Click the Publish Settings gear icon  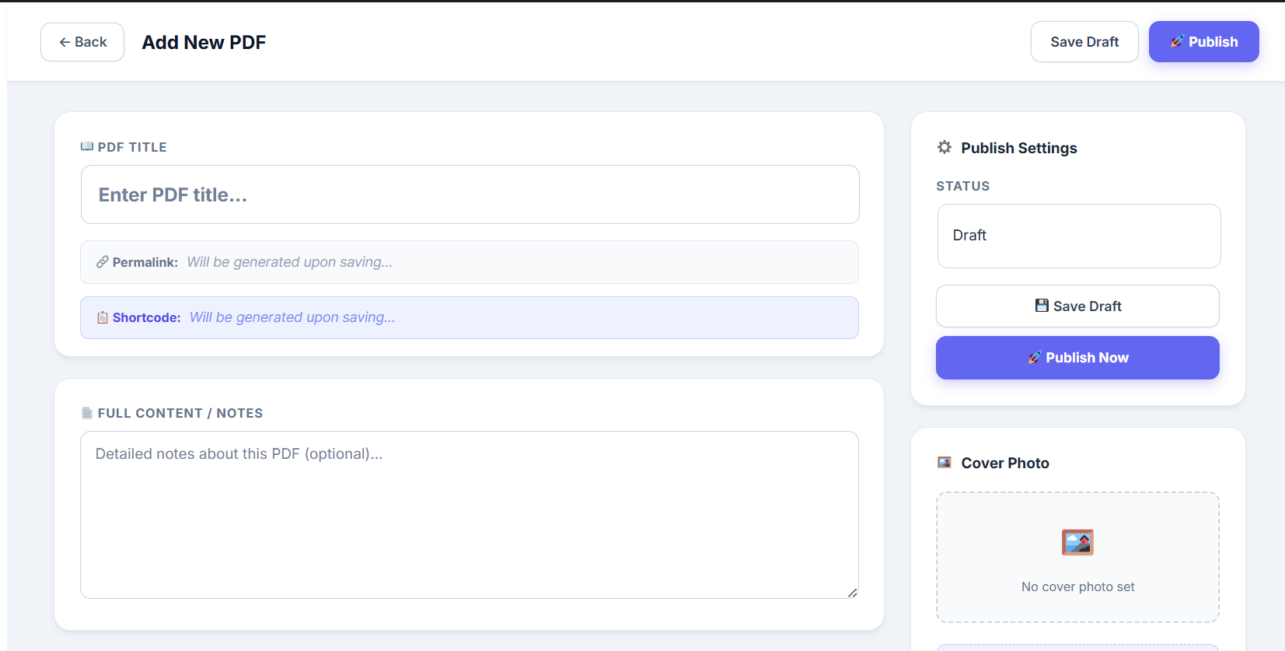tap(945, 147)
